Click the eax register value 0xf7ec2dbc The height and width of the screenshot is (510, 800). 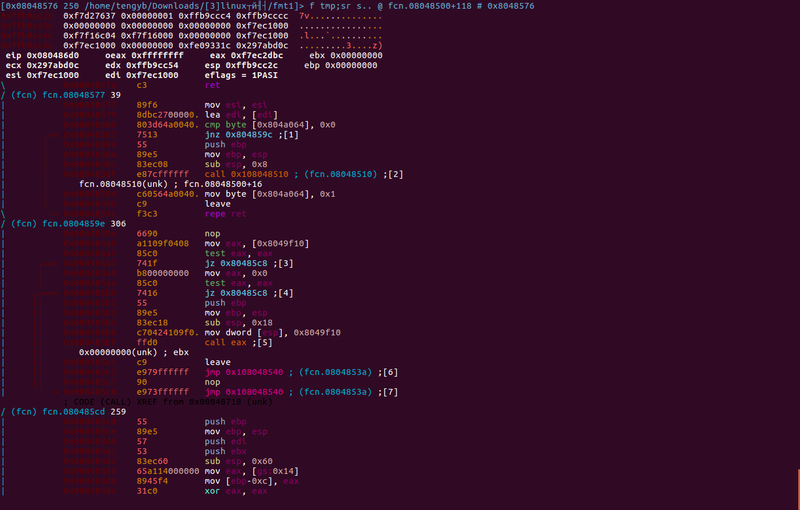click(x=257, y=55)
